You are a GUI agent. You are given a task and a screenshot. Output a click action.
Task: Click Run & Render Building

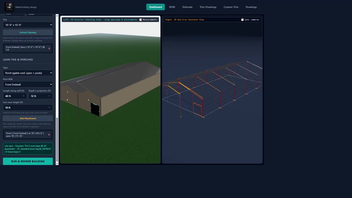(28, 161)
